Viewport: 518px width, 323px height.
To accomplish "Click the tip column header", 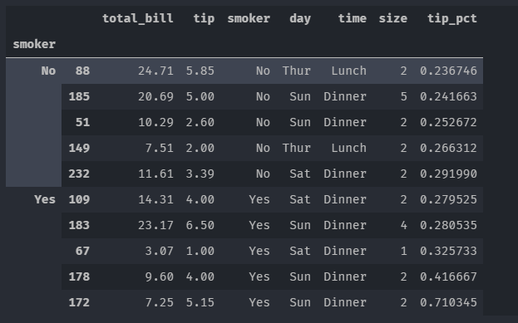I will (x=204, y=18).
